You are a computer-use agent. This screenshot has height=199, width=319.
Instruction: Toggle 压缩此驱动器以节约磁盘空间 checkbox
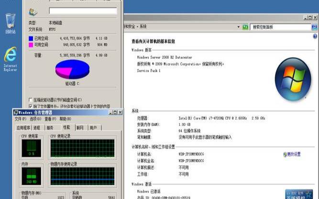tap(30, 99)
